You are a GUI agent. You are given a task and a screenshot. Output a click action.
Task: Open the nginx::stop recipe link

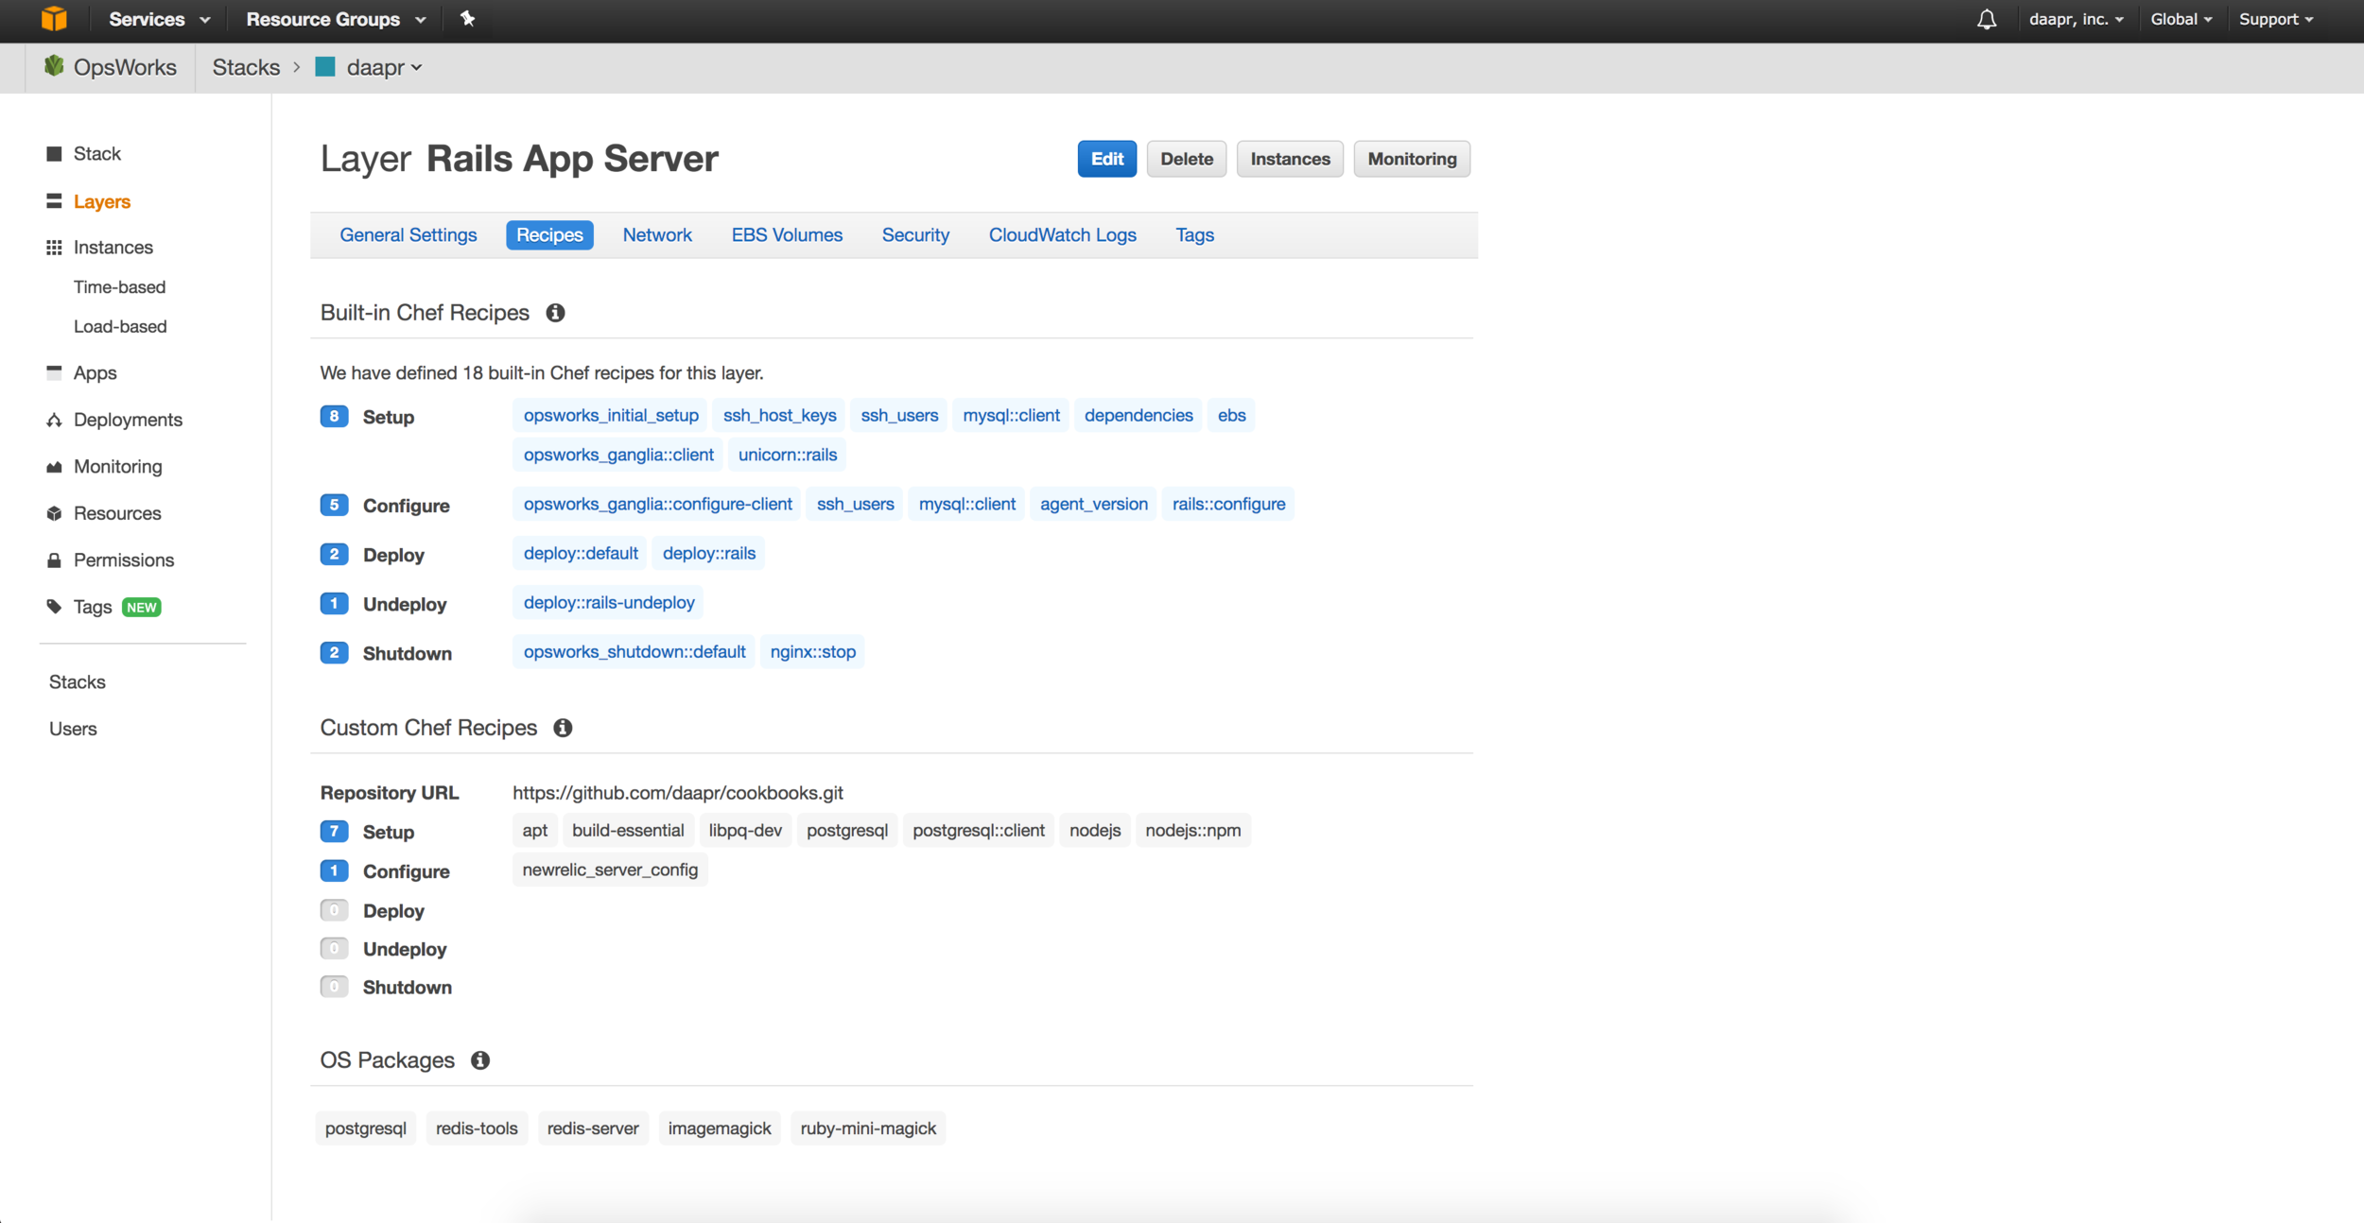(x=812, y=652)
